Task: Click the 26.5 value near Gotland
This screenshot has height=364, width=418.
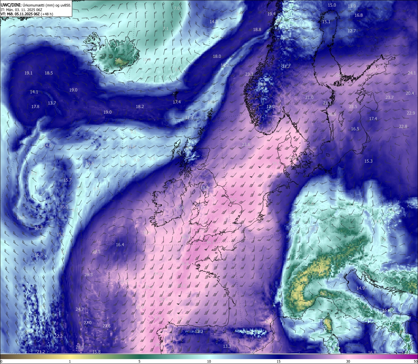Action: pyautogui.click(x=332, y=115)
